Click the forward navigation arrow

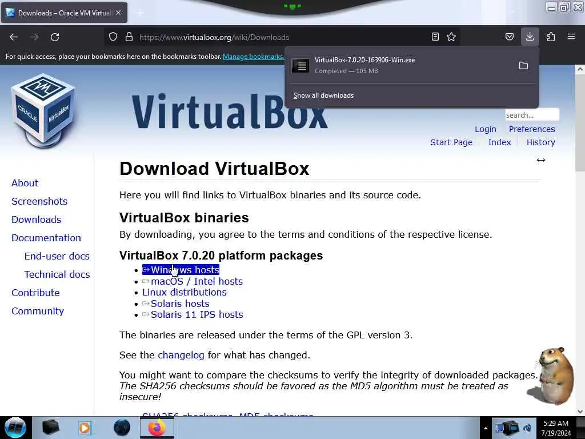tap(34, 37)
